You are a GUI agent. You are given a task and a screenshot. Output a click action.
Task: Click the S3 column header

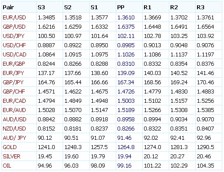pos(41,7)
